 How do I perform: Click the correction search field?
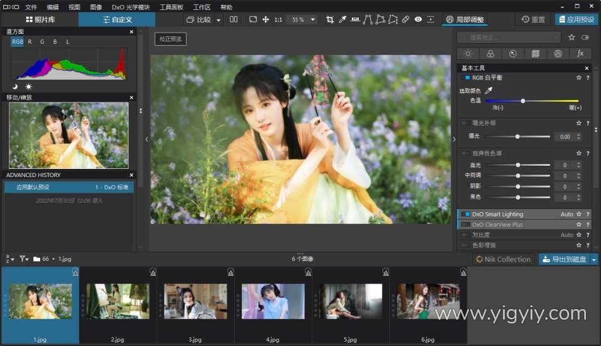[x=509, y=37]
